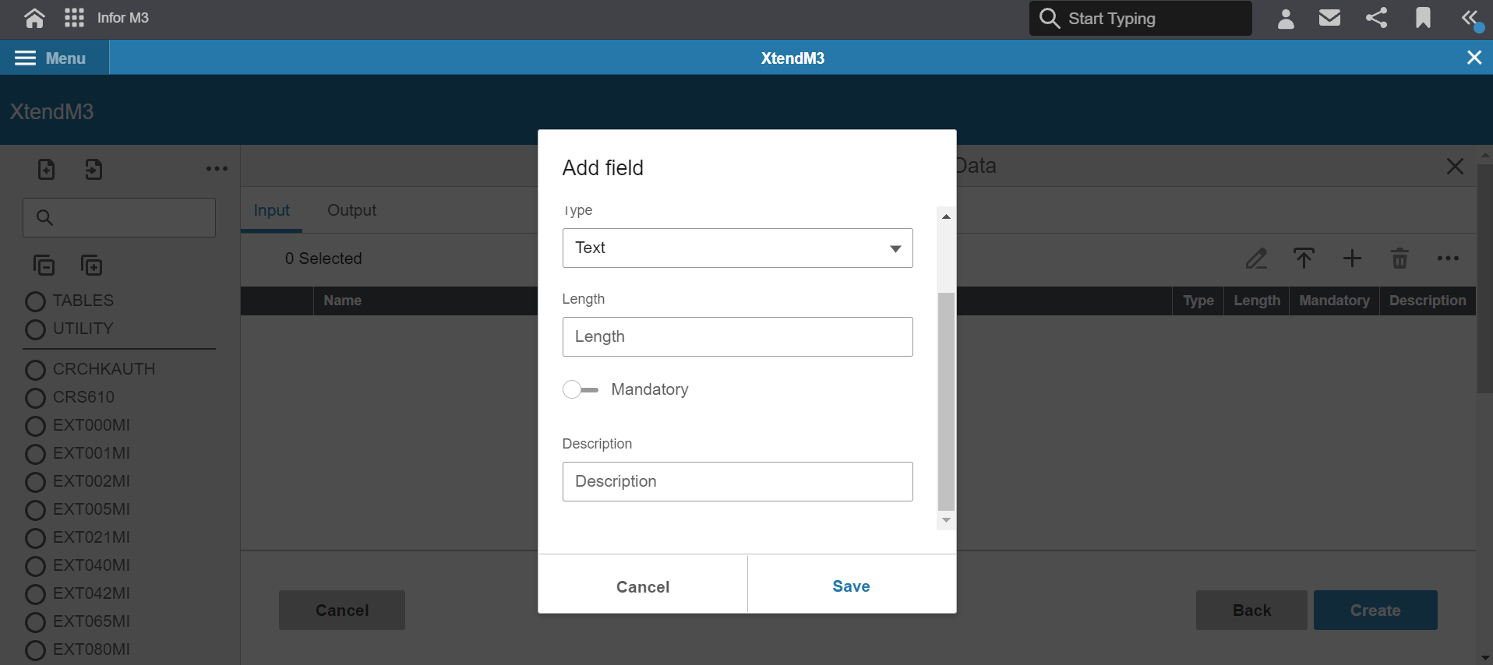Click the move-to-top arrow icon

click(1304, 259)
